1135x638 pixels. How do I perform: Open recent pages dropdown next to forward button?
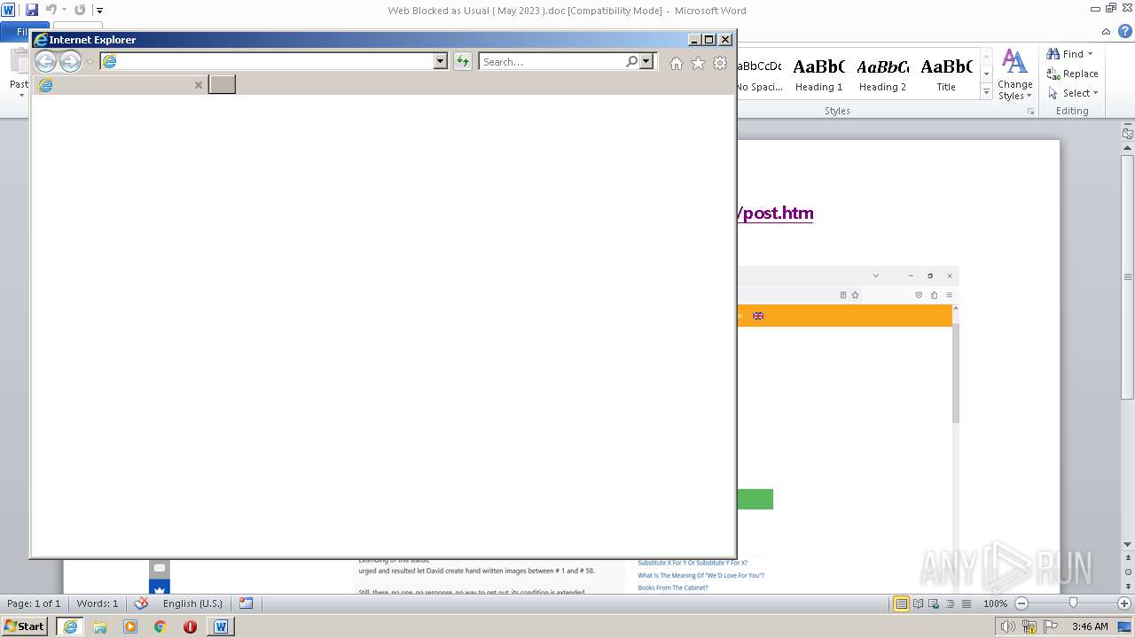90,62
